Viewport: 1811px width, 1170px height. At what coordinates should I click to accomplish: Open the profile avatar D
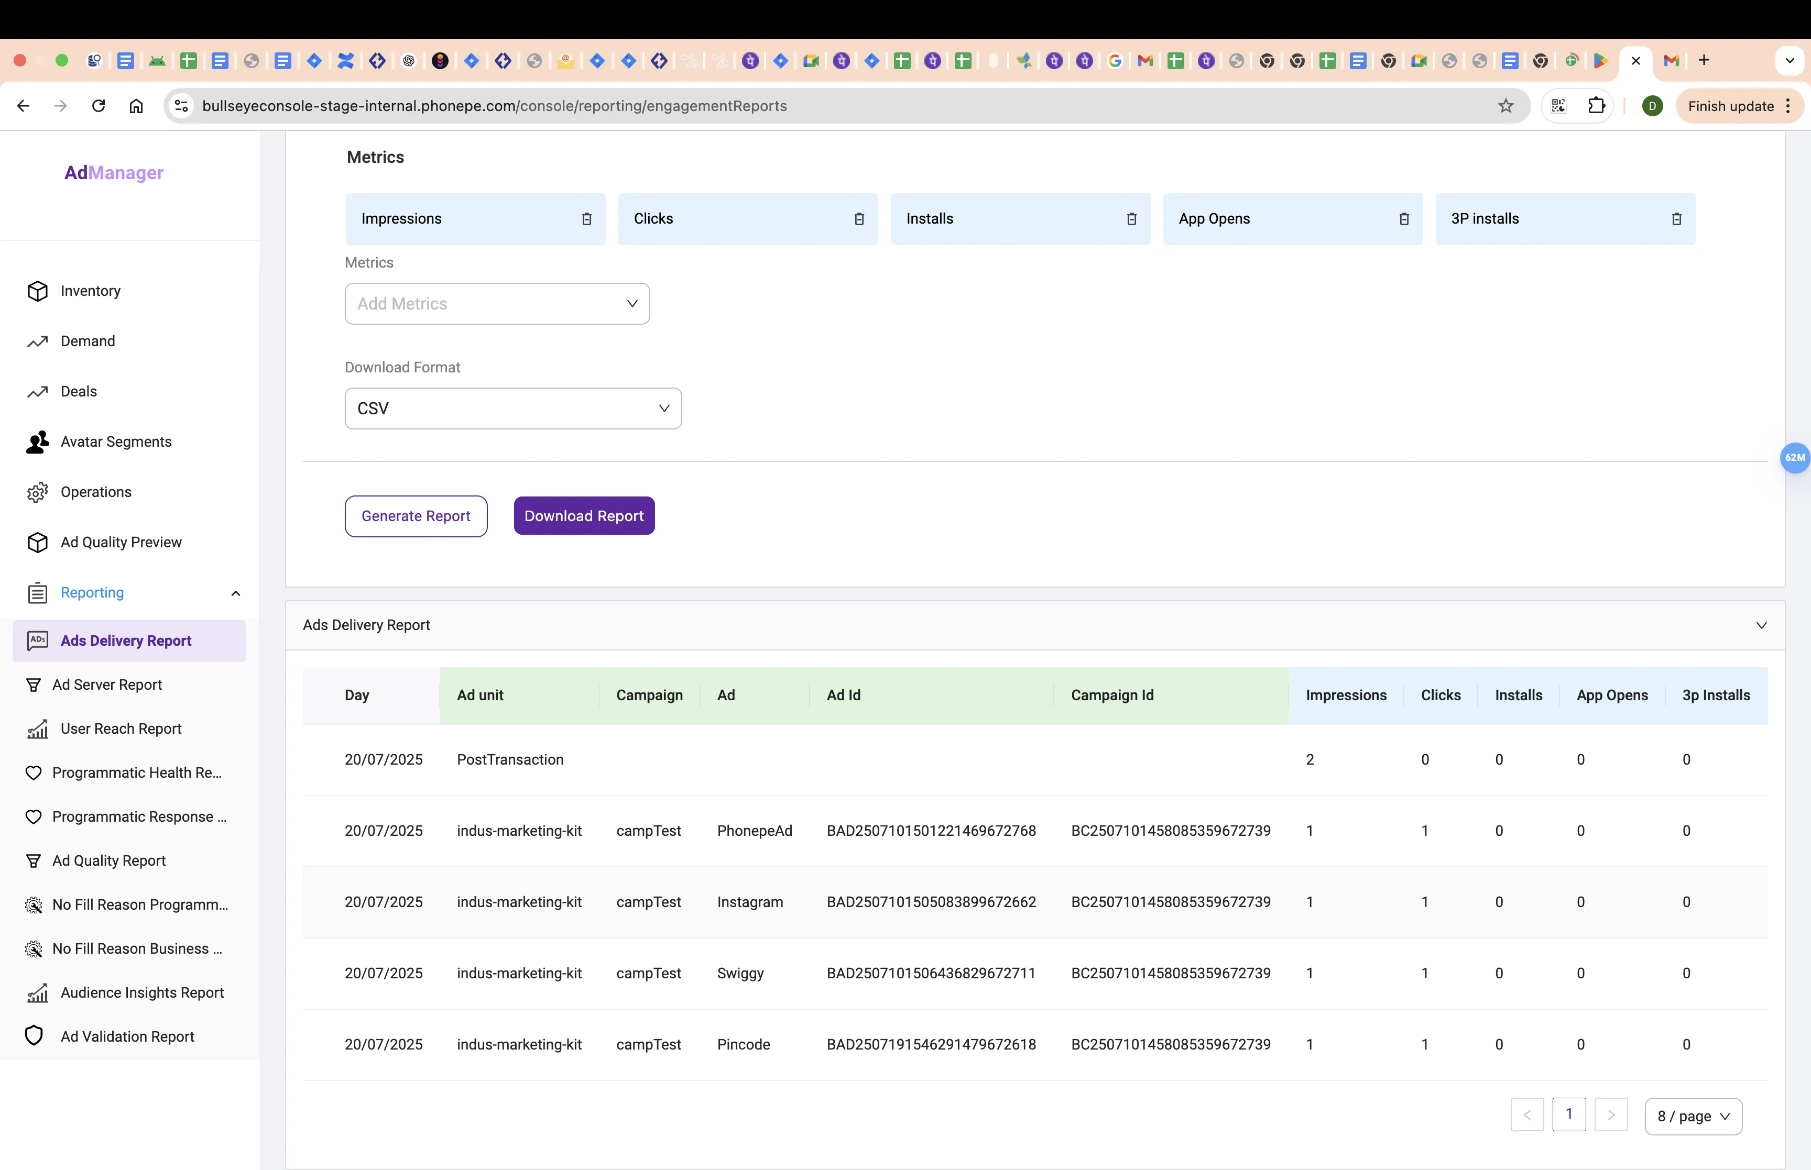(1652, 106)
